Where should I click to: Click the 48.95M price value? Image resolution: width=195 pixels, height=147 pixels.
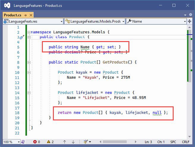tap(139, 98)
